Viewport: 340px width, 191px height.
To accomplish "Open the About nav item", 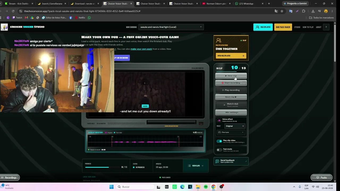I will click(x=319, y=27).
